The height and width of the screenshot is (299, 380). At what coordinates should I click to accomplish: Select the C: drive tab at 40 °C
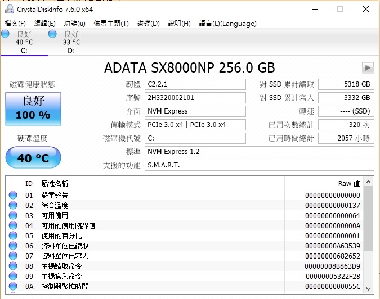(x=24, y=42)
